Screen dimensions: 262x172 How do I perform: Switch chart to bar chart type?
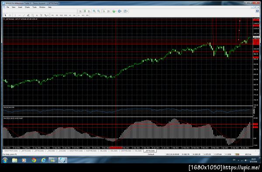80,11
